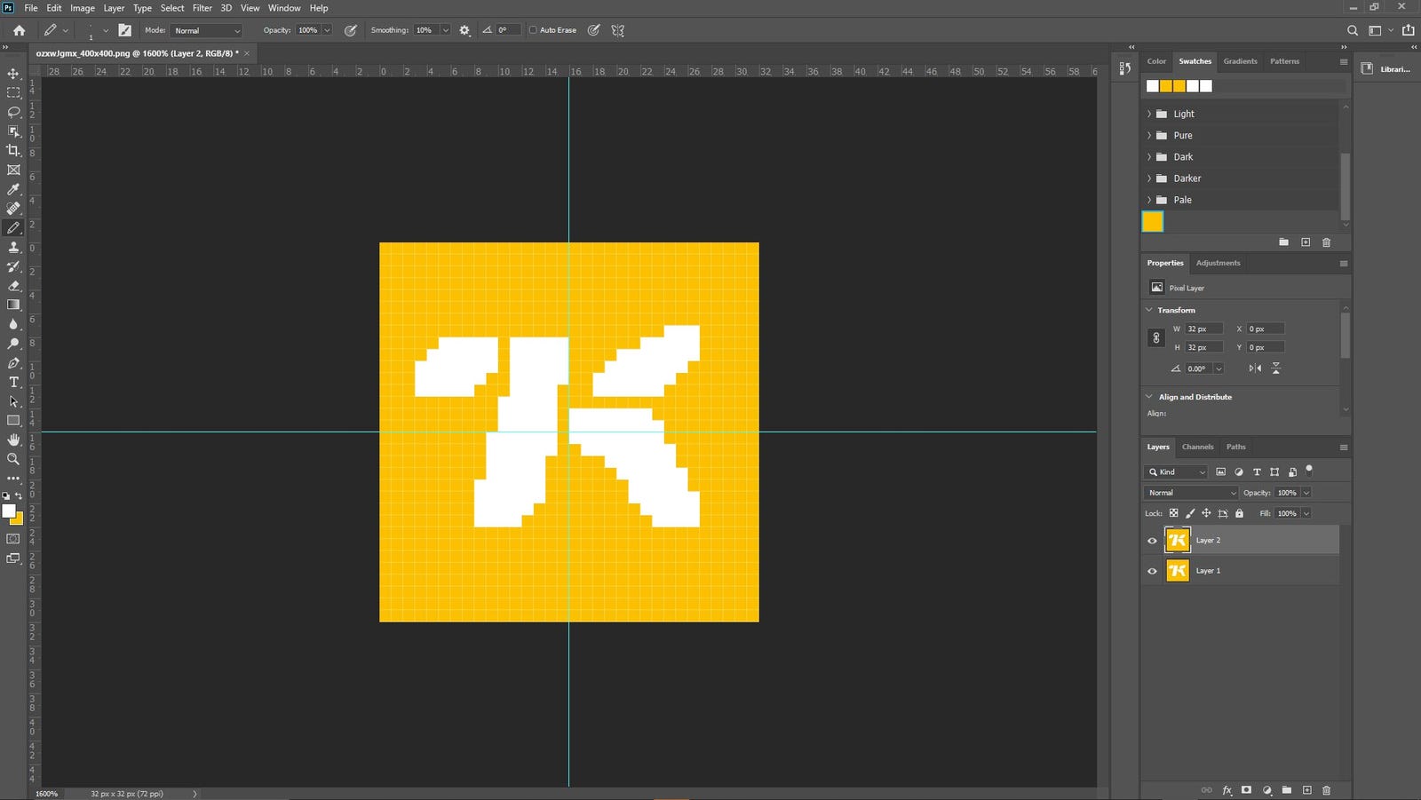Delete layer with Layers panel trash icon
Viewport: 1421px width, 800px height.
pos(1326,789)
